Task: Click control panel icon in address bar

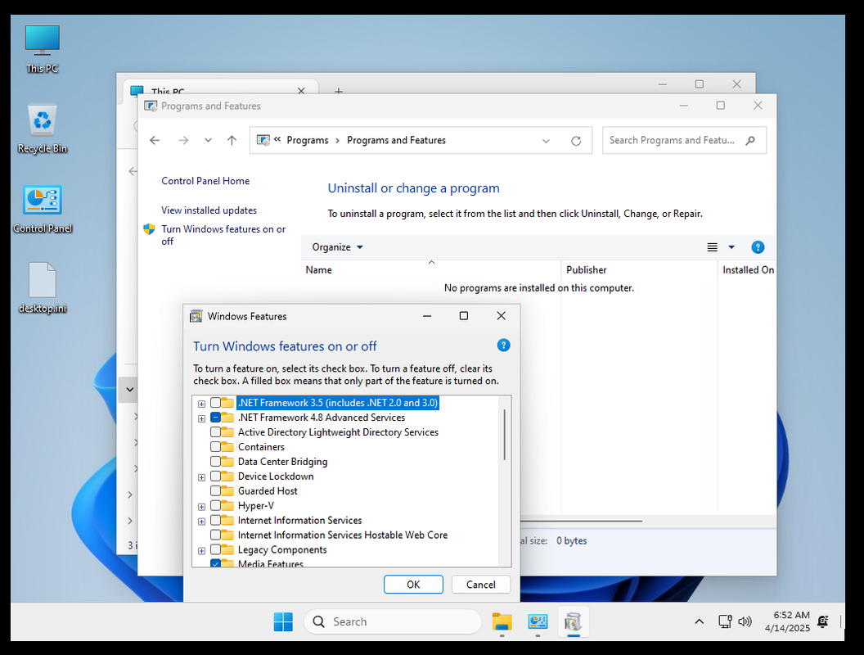Action: point(263,140)
